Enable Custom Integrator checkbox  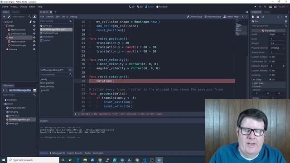click(x=271, y=57)
